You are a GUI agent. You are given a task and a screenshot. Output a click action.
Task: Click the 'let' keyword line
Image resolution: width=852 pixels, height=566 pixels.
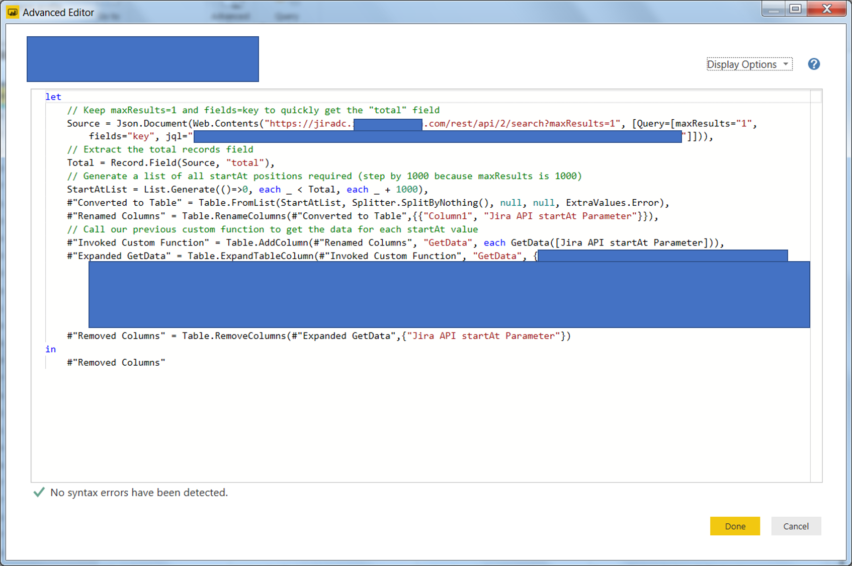point(53,97)
